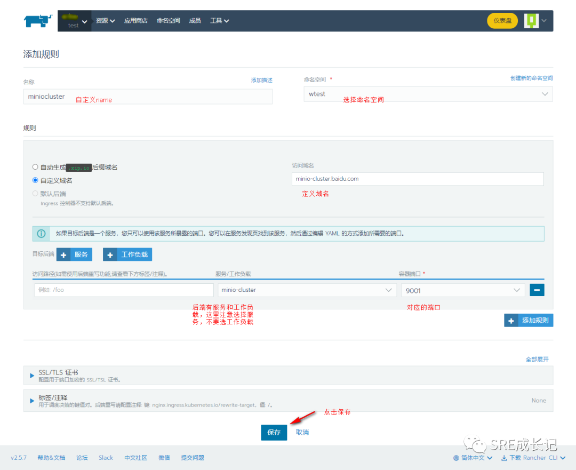The width and height of the screenshot is (576, 470).
Task: Open the user avatar menu
Action: [535, 21]
